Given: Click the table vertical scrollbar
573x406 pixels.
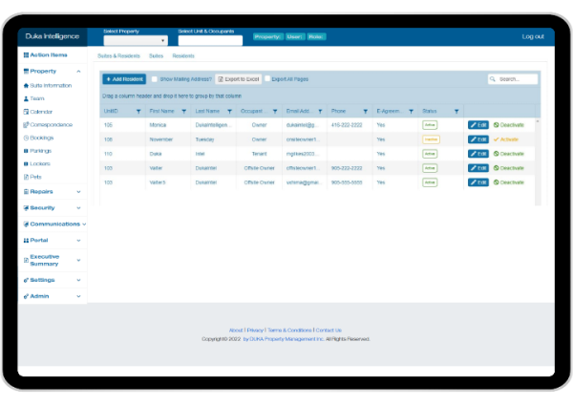Looking at the screenshot, I should 538,160.
